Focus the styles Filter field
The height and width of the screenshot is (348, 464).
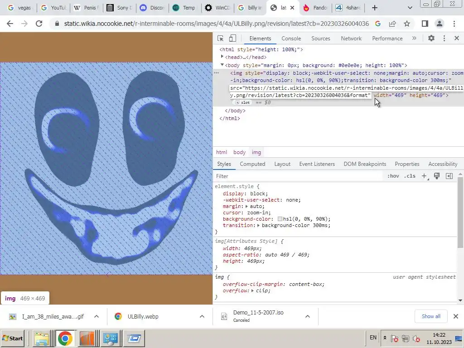(299, 176)
